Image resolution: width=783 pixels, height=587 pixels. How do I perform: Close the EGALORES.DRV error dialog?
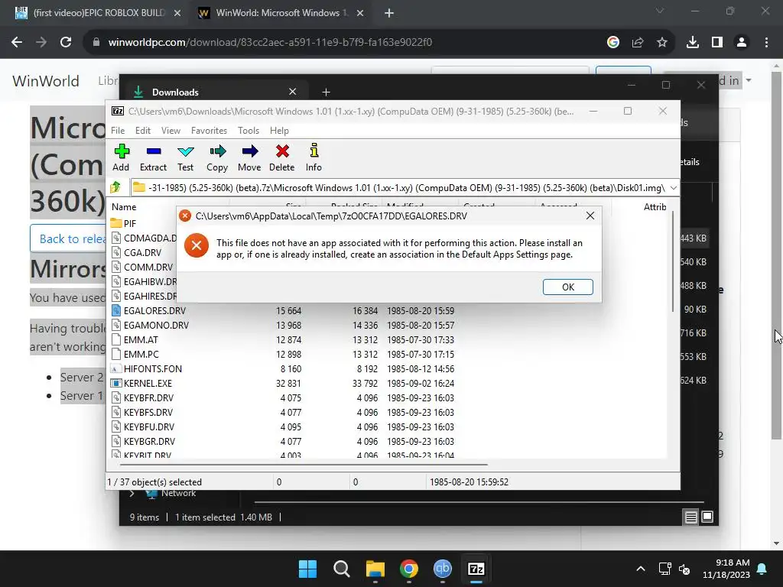point(590,216)
